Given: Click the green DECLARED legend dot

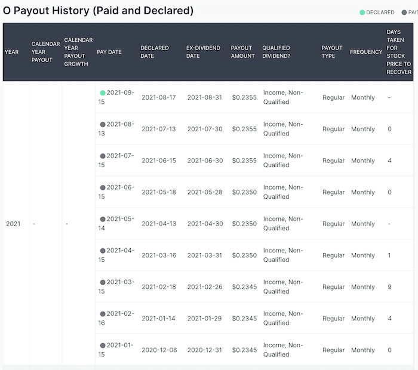Looking at the screenshot, I should (x=362, y=13).
